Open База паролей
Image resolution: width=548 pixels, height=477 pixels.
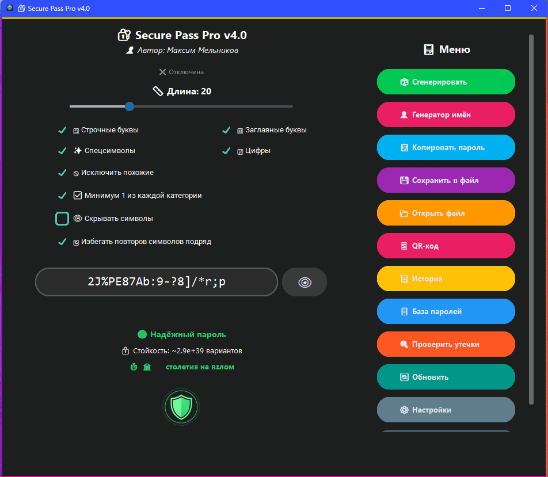point(446,311)
